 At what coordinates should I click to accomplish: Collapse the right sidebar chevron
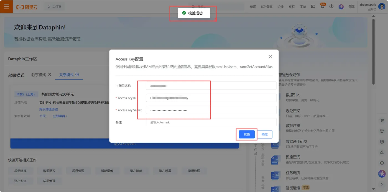click(382, 184)
